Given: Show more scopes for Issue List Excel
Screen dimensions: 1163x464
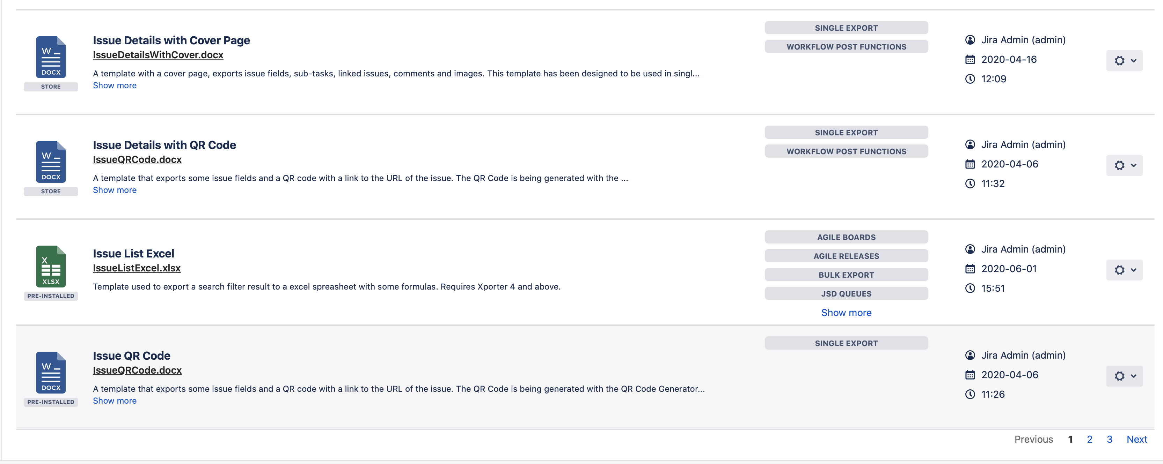Looking at the screenshot, I should 846,313.
